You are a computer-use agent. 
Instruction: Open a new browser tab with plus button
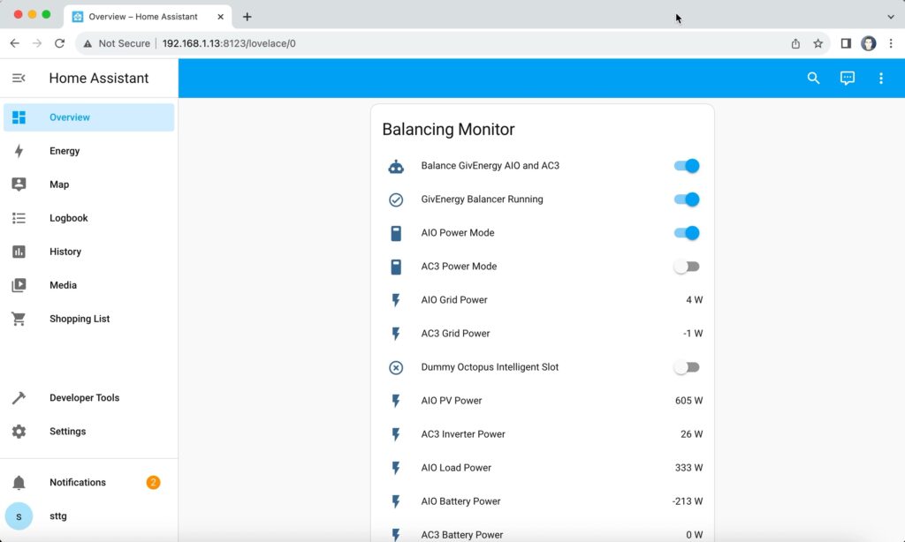coord(247,17)
